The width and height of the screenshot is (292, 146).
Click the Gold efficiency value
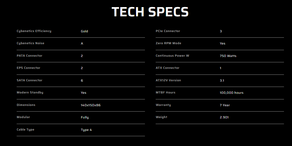84,31
